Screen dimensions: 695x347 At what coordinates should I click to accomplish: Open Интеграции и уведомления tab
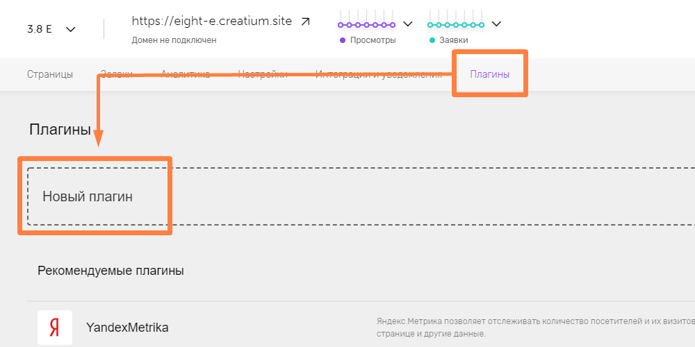379,74
